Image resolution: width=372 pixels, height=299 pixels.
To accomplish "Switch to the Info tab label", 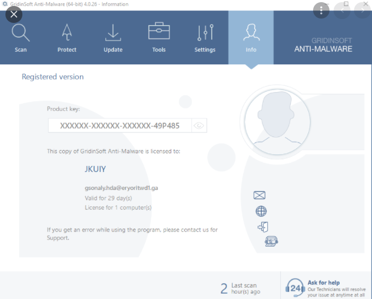I will 251,50.
